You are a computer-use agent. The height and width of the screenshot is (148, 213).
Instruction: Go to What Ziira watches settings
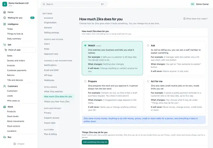pyautogui.click(x=53, y=92)
